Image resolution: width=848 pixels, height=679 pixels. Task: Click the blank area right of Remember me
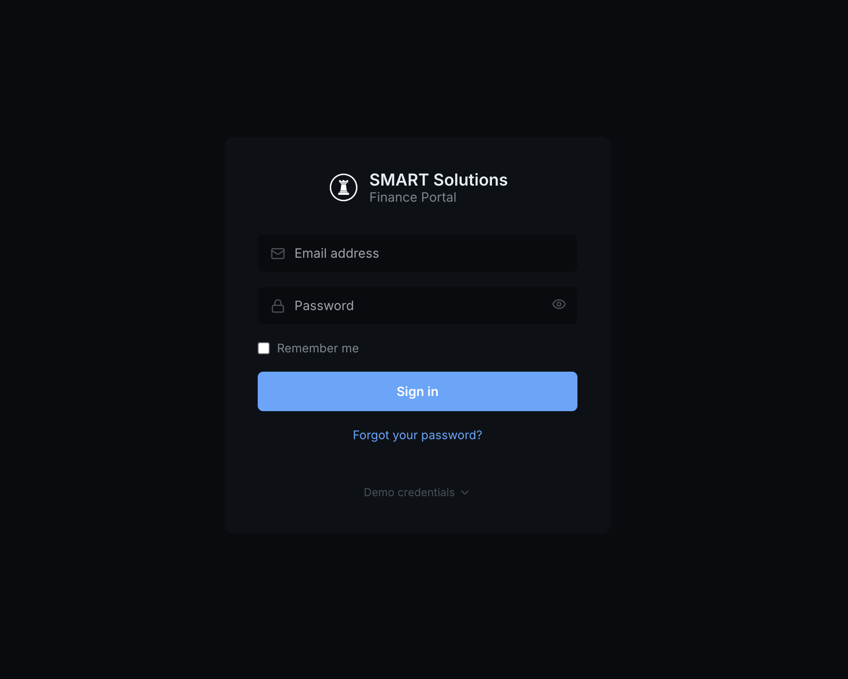pos(469,348)
